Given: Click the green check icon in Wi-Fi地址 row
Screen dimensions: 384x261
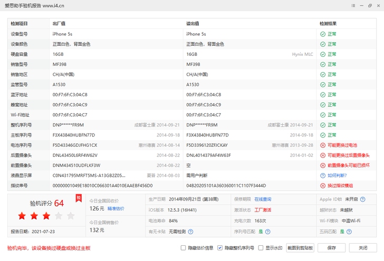Looking at the screenshot, I should pyautogui.click(x=323, y=115).
